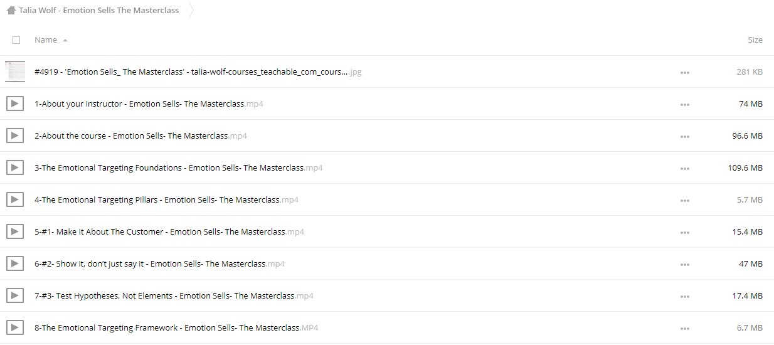
Task: Click the home icon in breadcrumb
Action: click(11, 10)
